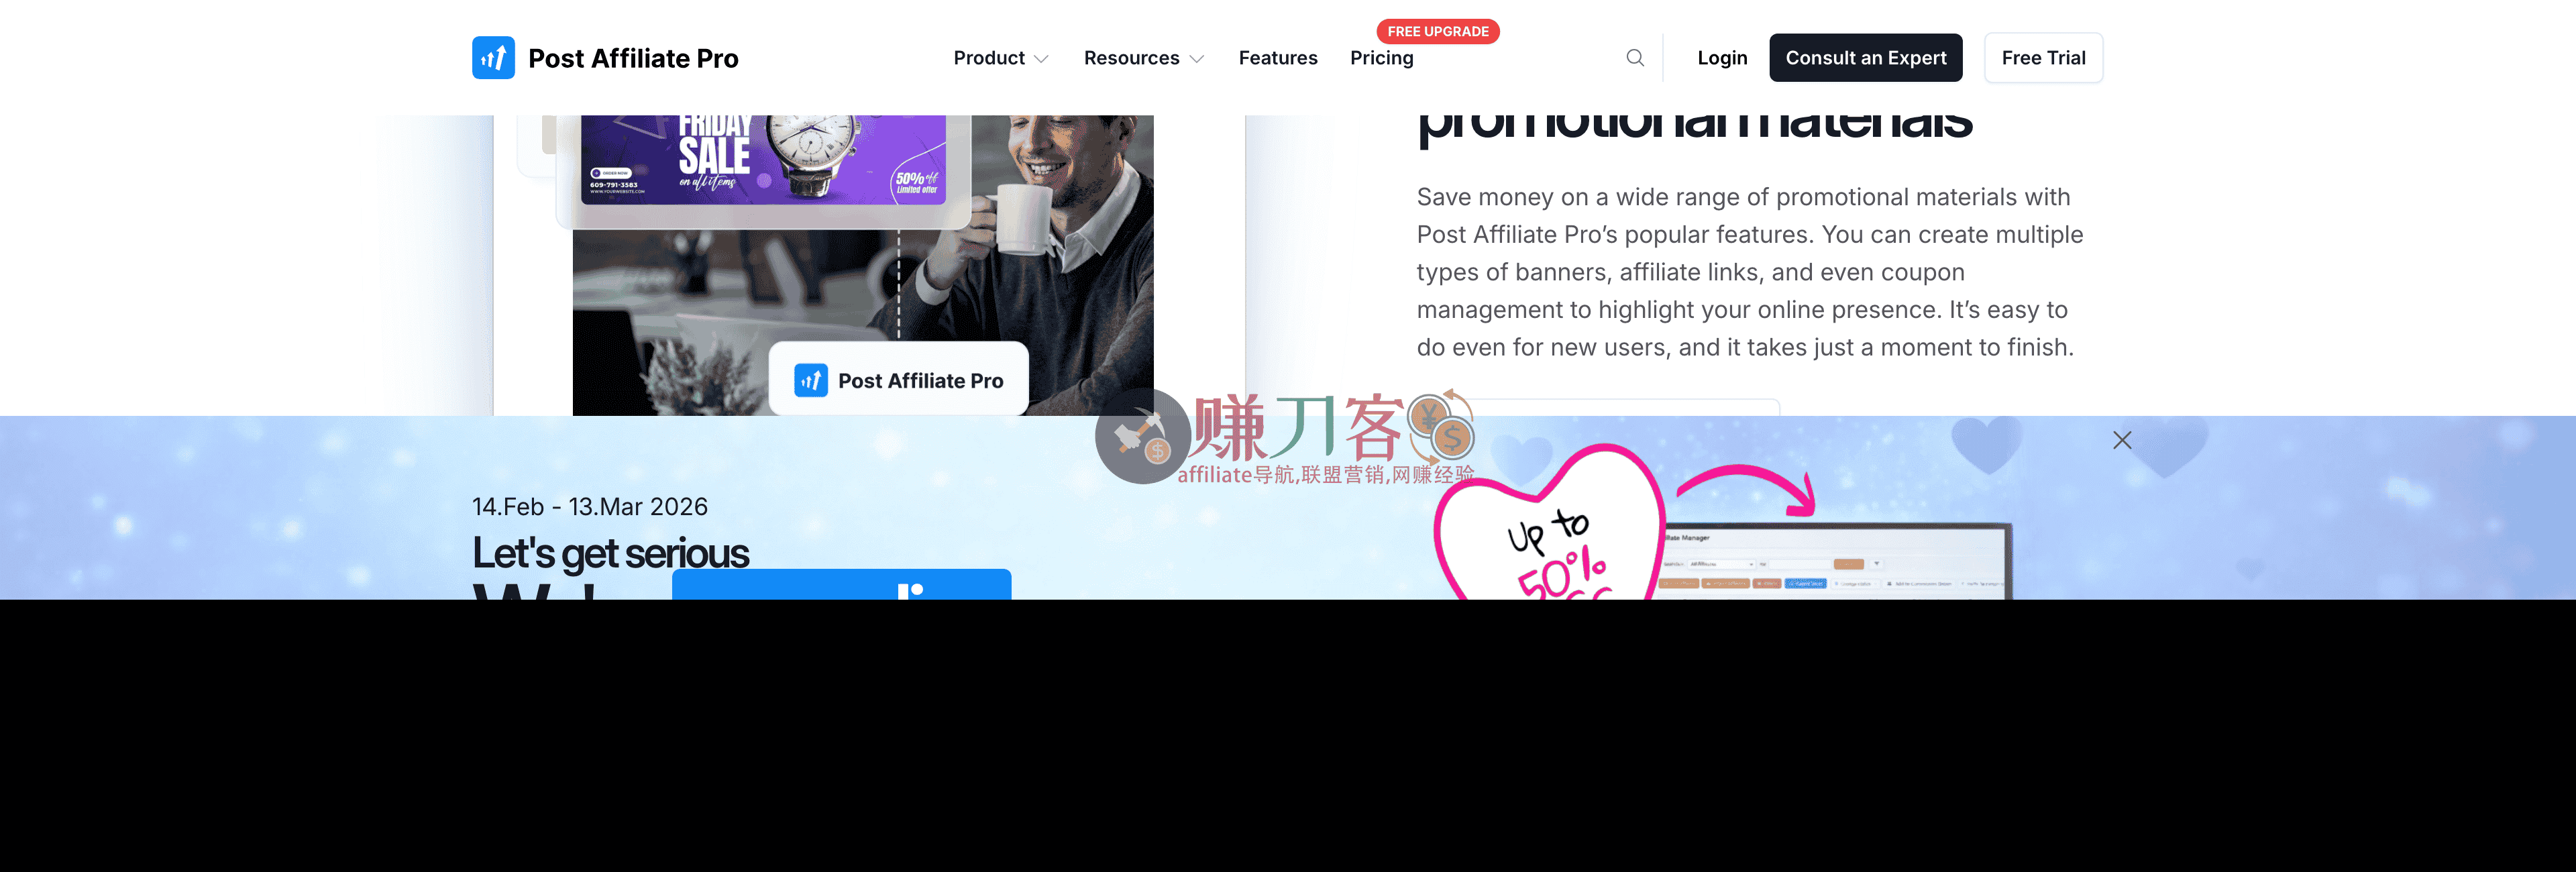Open the Product chevron arrow
The height and width of the screenshot is (872, 2576).
1041,59
